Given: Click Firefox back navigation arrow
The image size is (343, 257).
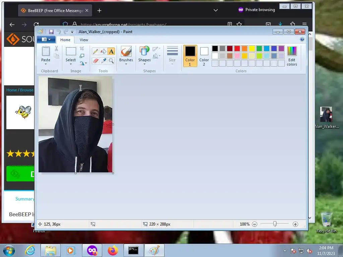Looking at the screenshot, I should click(12, 25).
